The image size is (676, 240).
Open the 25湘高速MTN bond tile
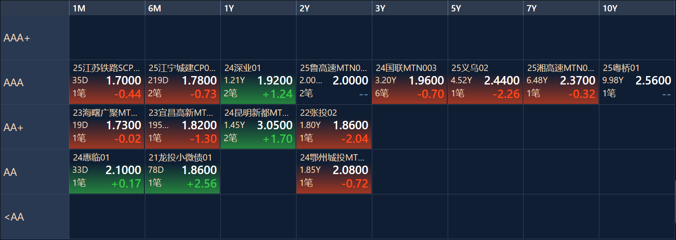[x=561, y=82]
